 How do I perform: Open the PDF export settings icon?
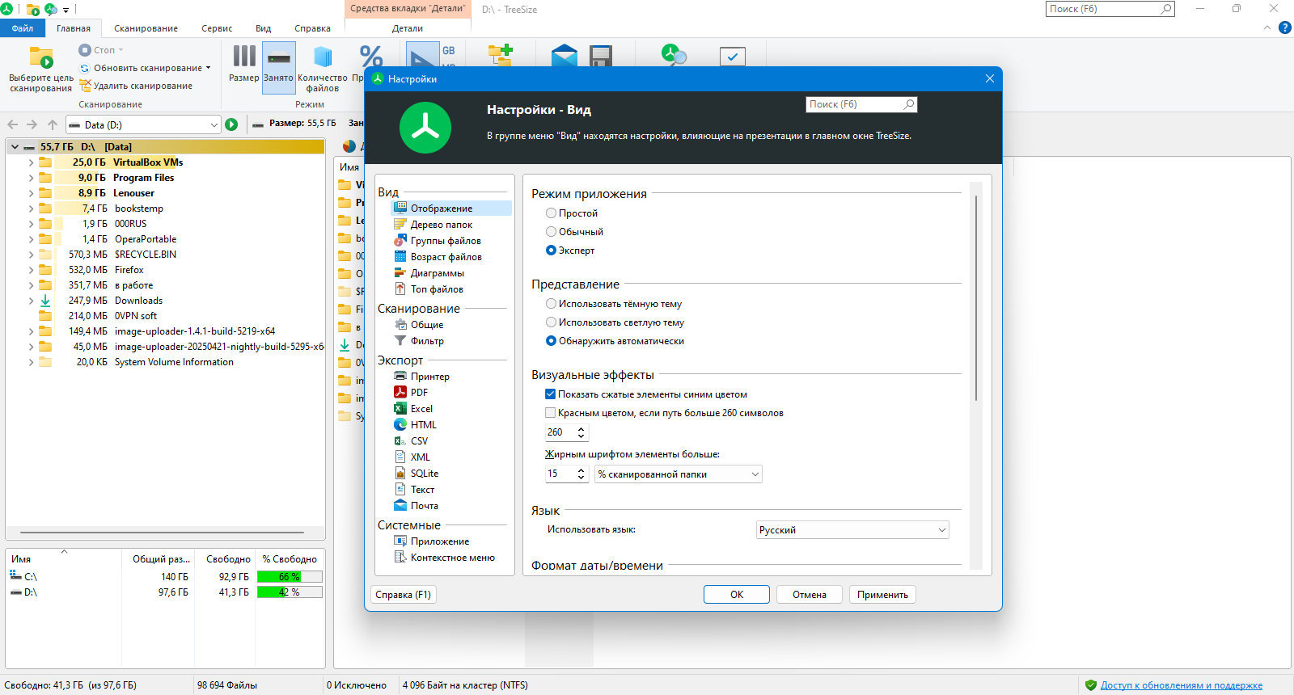(400, 392)
